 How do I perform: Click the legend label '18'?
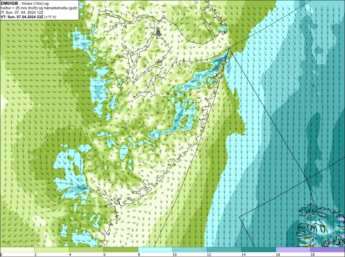313,255
